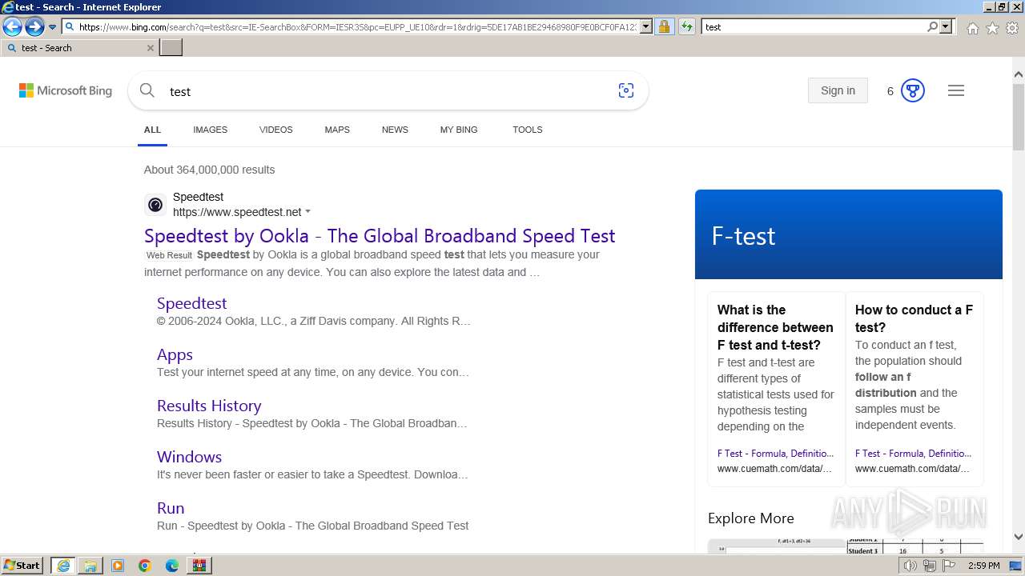This screenshot has width=1025, height=576.
Task: Click the 2:59 PM system clock
Action: coord(983,566)
